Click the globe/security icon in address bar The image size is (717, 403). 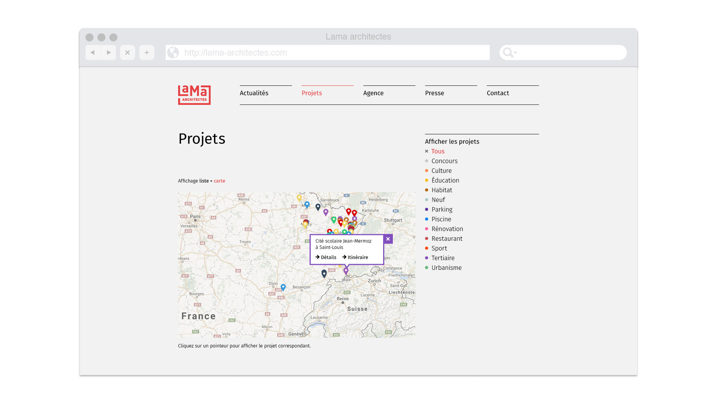tap(173, 52)
